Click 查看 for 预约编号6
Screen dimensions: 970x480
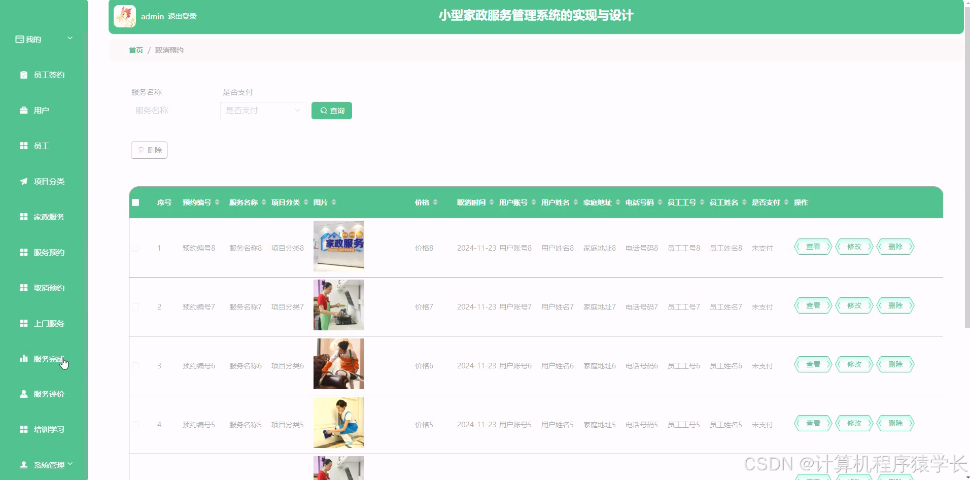point(813,364)
